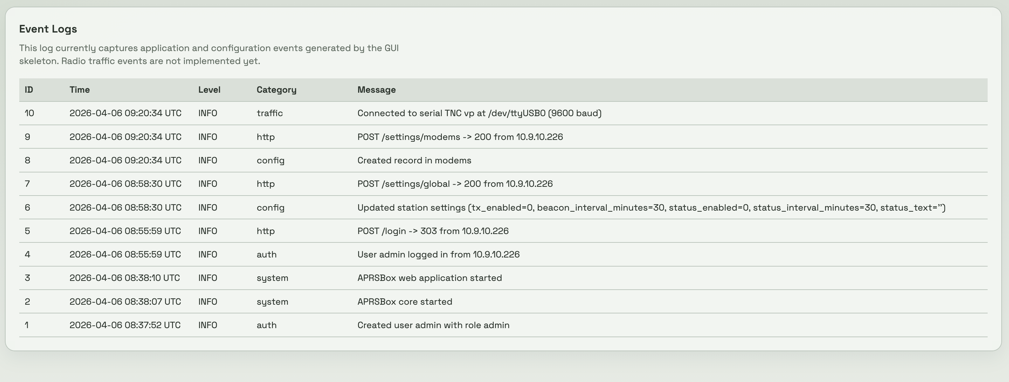Select the 'Connected to serial TNC' message
The height and width of the screenshot is (382, 1009).
tap(479, 113)
